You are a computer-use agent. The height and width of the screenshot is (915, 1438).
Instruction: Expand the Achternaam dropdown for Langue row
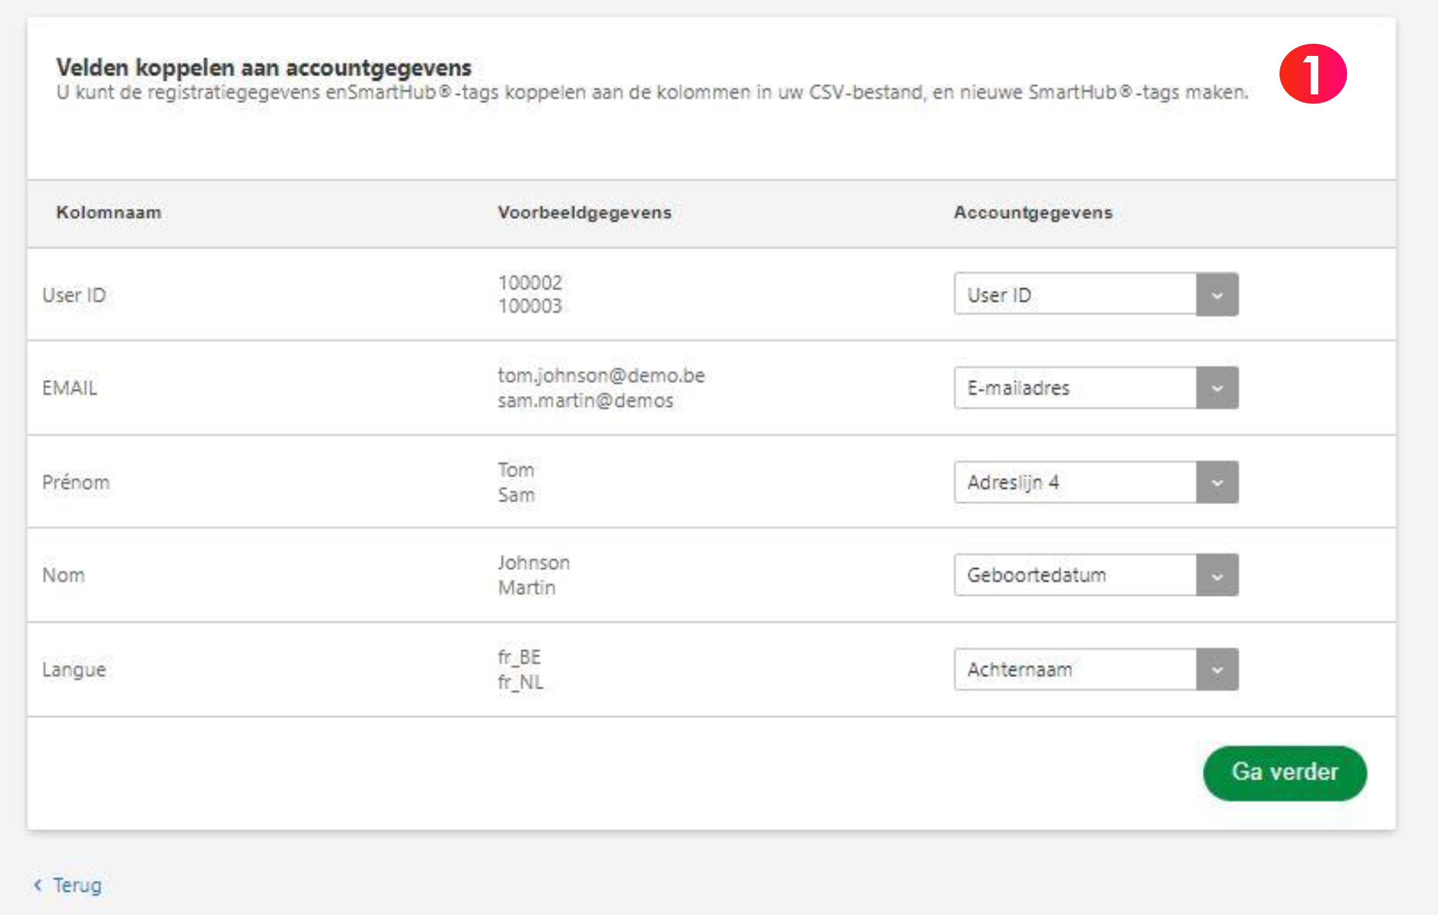click(1096, 669)
